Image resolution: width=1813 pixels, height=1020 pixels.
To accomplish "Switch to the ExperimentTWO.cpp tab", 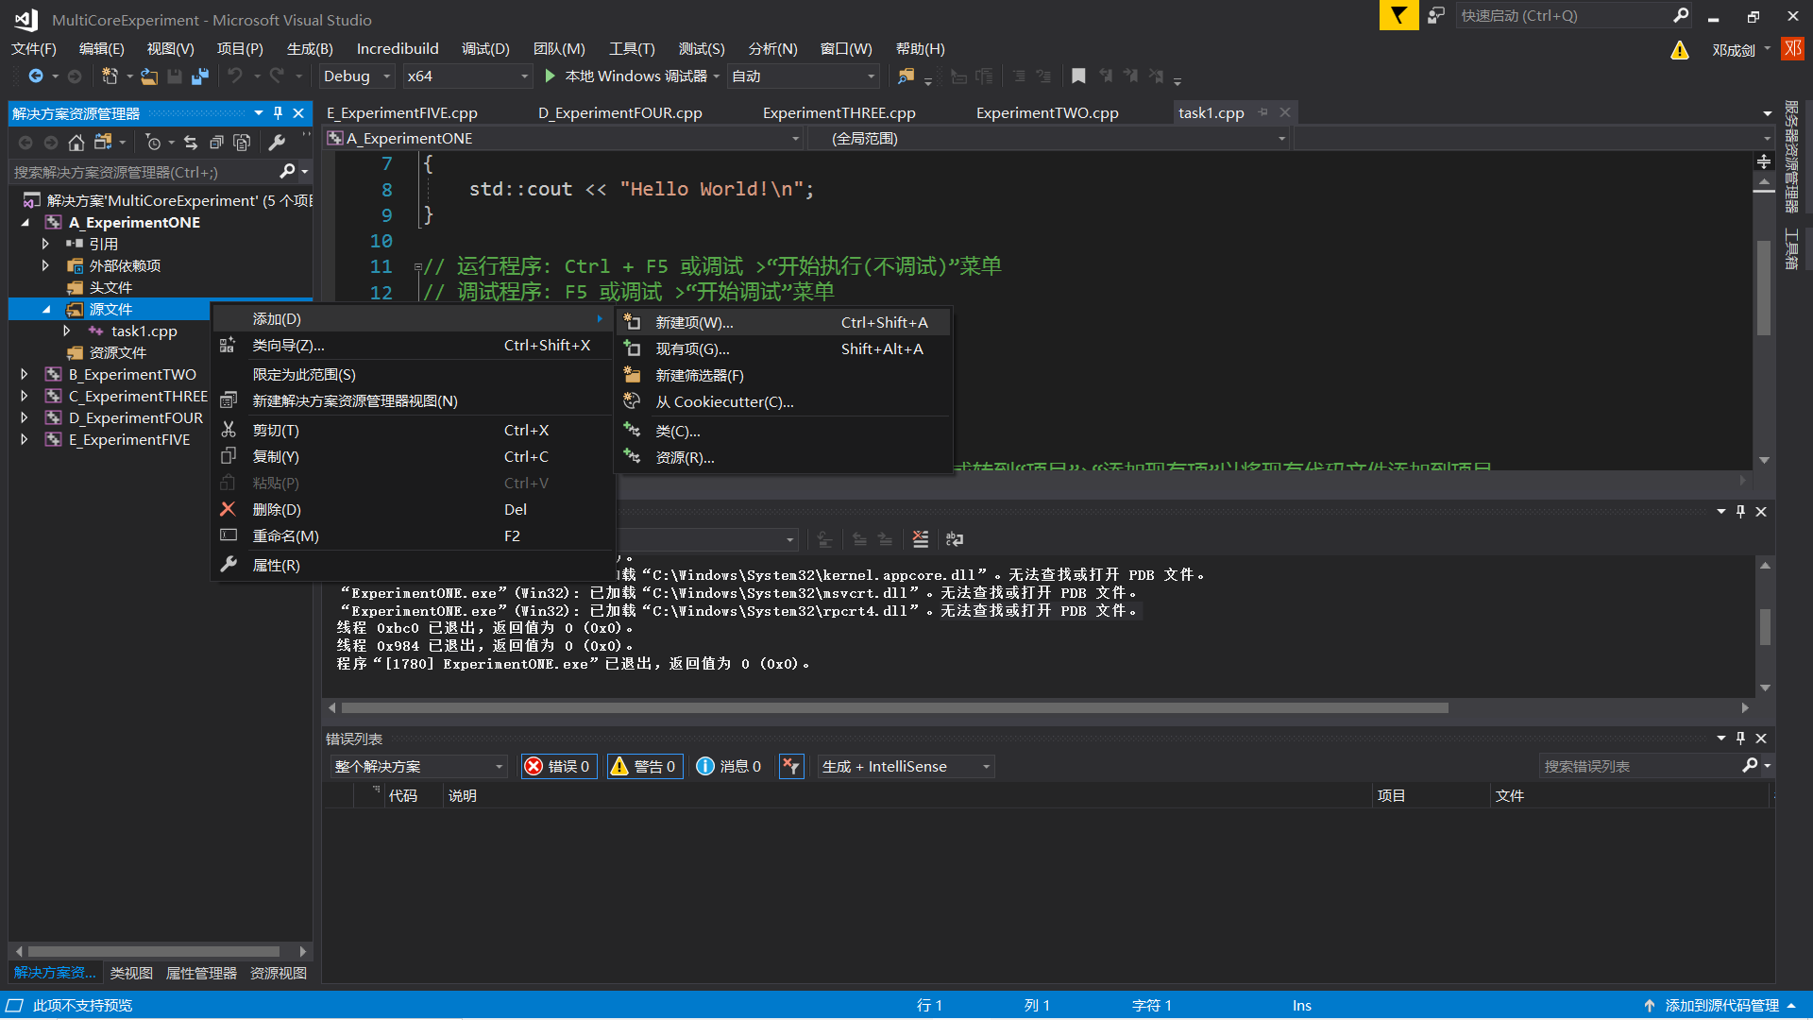I will click(1047, 112).
